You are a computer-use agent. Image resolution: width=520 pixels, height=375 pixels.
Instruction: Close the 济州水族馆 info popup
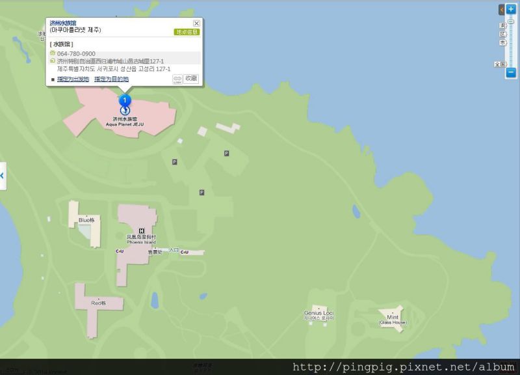click(196, 23)
